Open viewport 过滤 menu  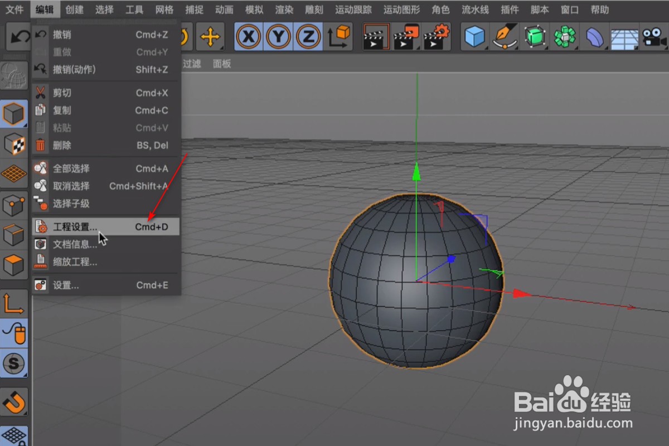[x=192, y=64]
